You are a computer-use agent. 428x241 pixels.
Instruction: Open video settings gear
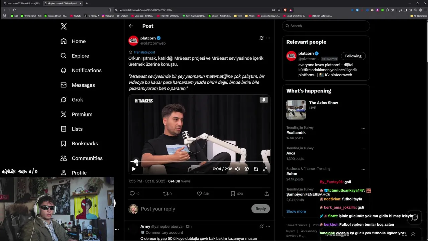click(x=246, y=169)
